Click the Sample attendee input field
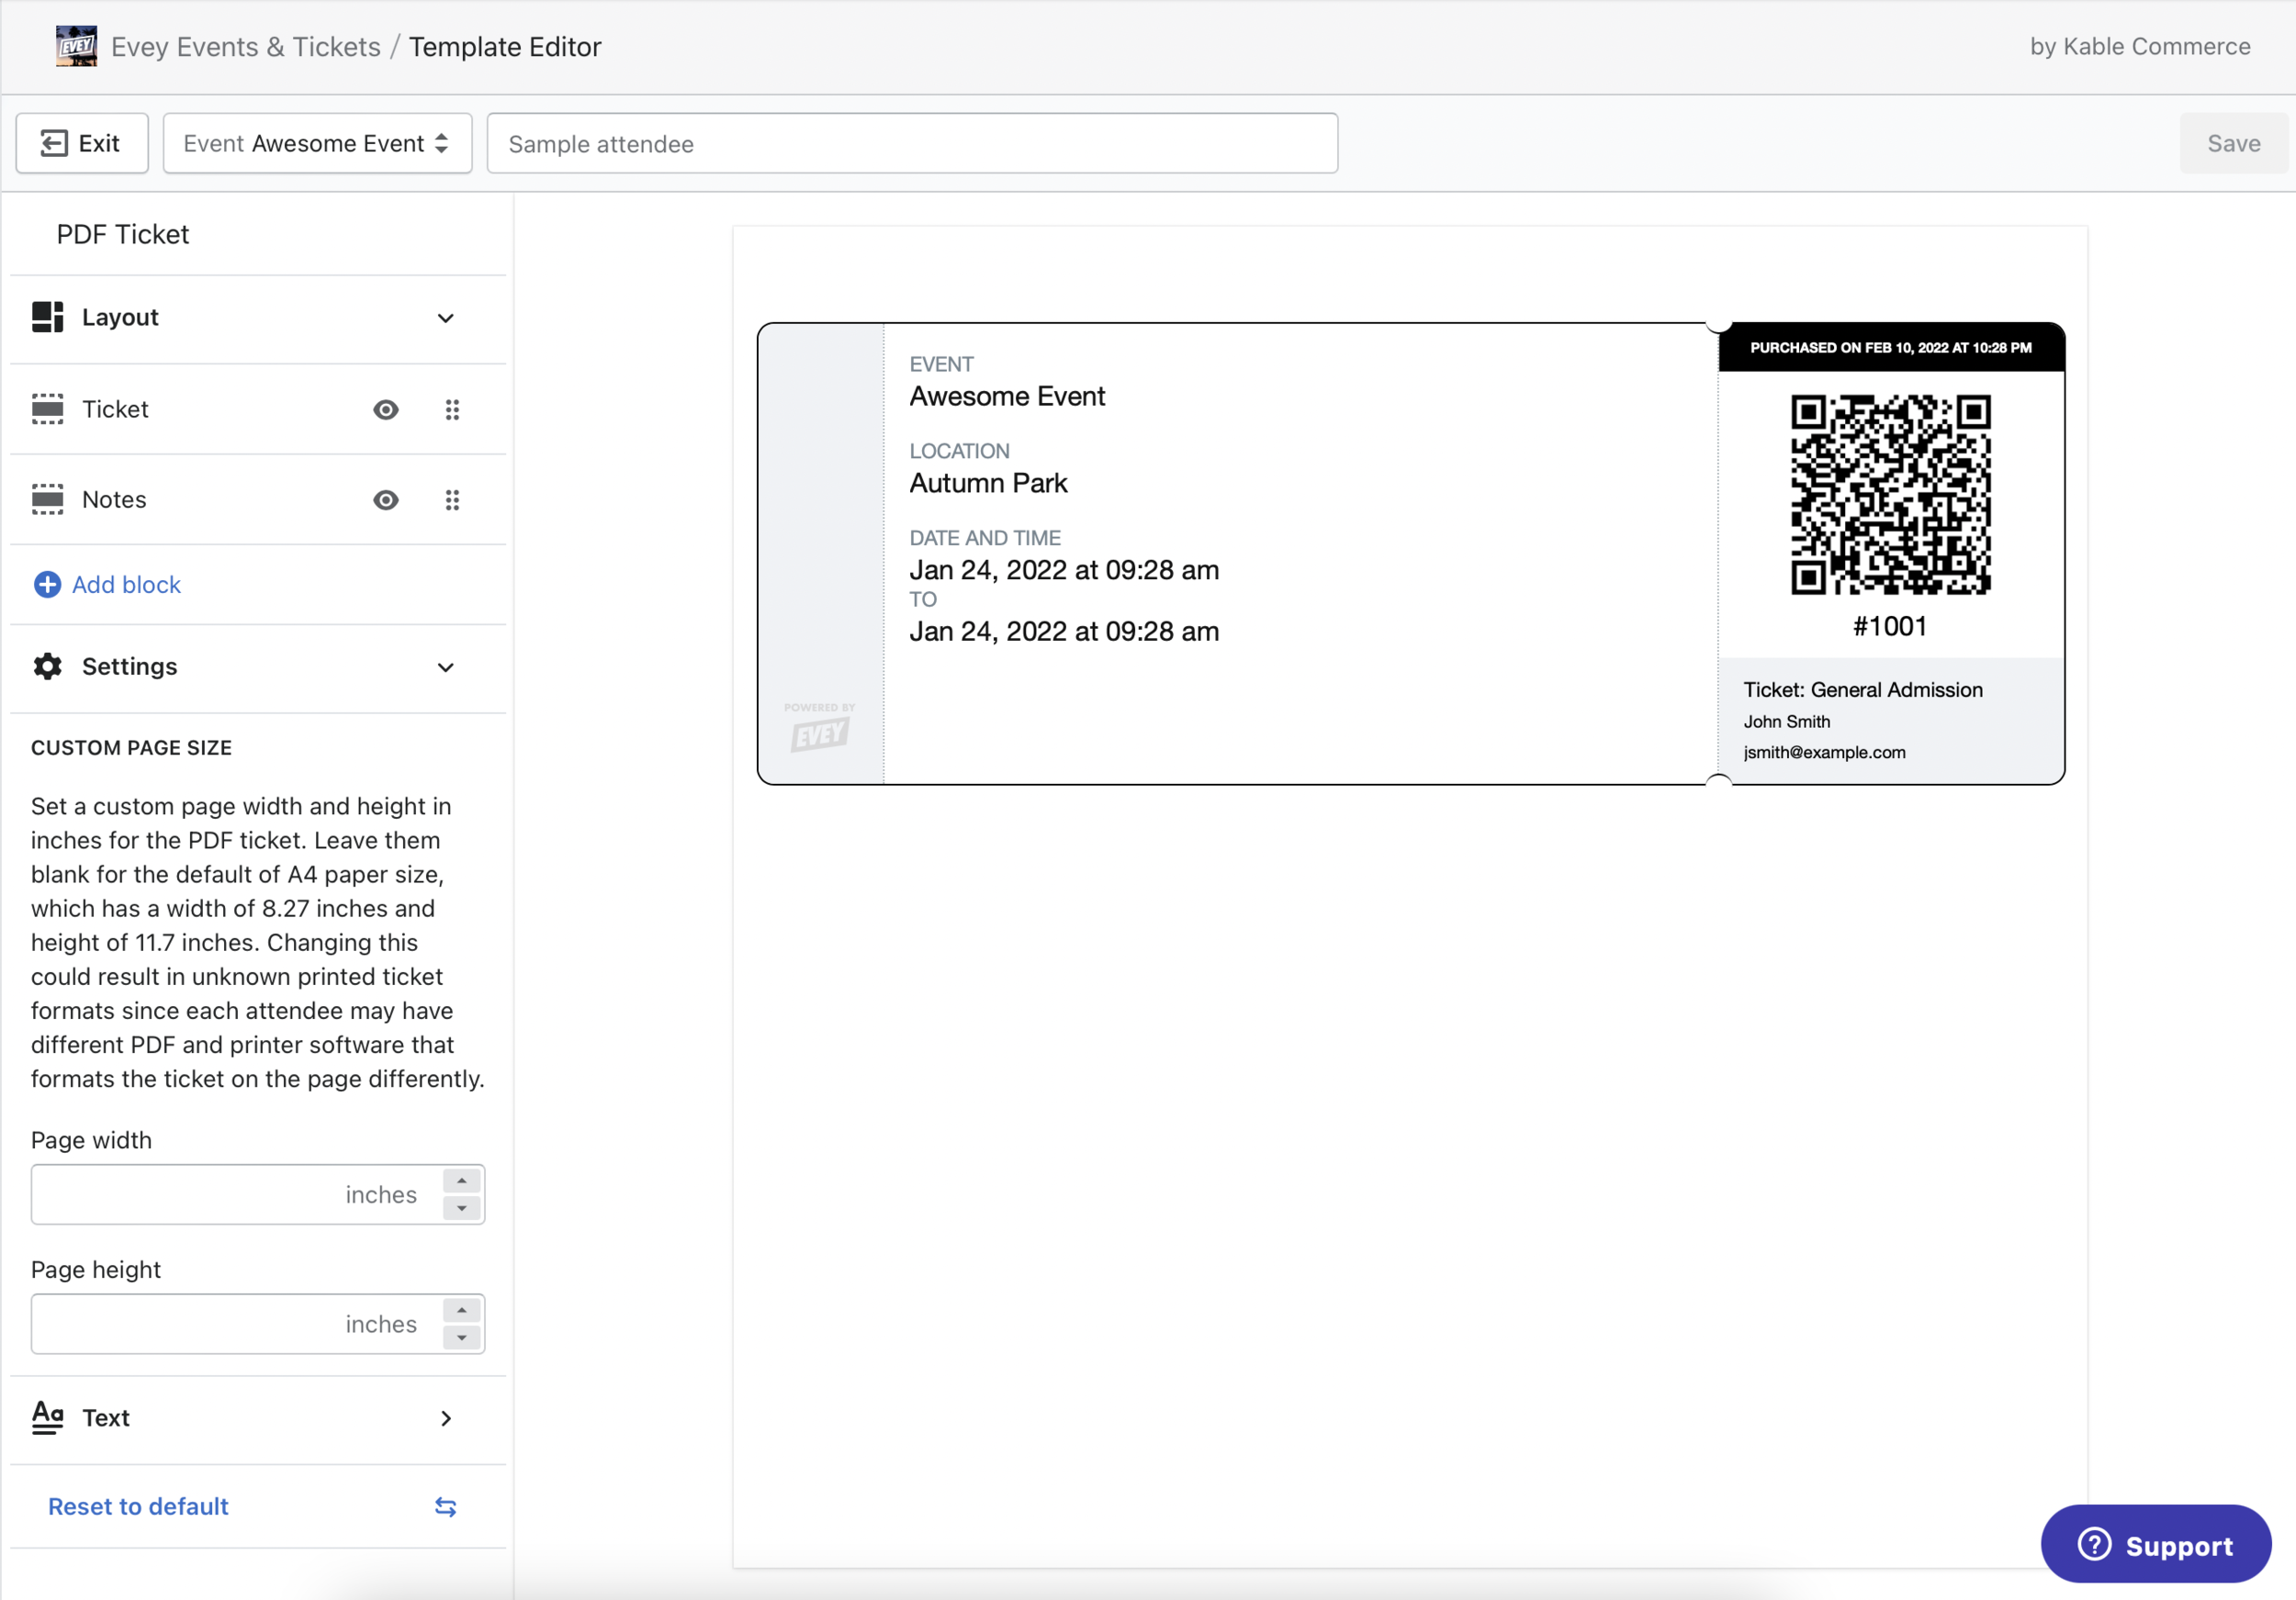The image size is (2296, 1600). point(911,144)
